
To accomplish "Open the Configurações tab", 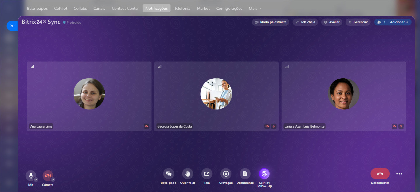I will 229,8.
